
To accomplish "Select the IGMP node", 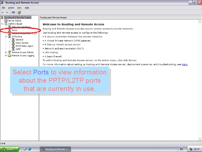I will pos(18,49).
